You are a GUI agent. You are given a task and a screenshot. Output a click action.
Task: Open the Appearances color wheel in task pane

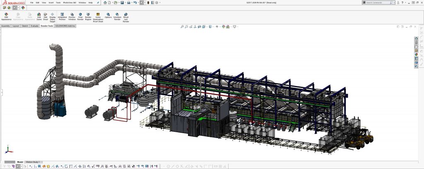pyautogui.click(x=416, y=55)
